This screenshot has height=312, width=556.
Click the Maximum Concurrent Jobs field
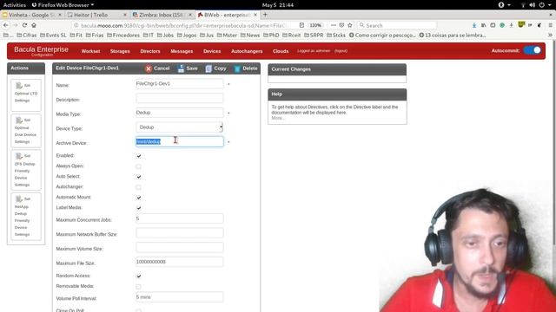coord(180,218)
